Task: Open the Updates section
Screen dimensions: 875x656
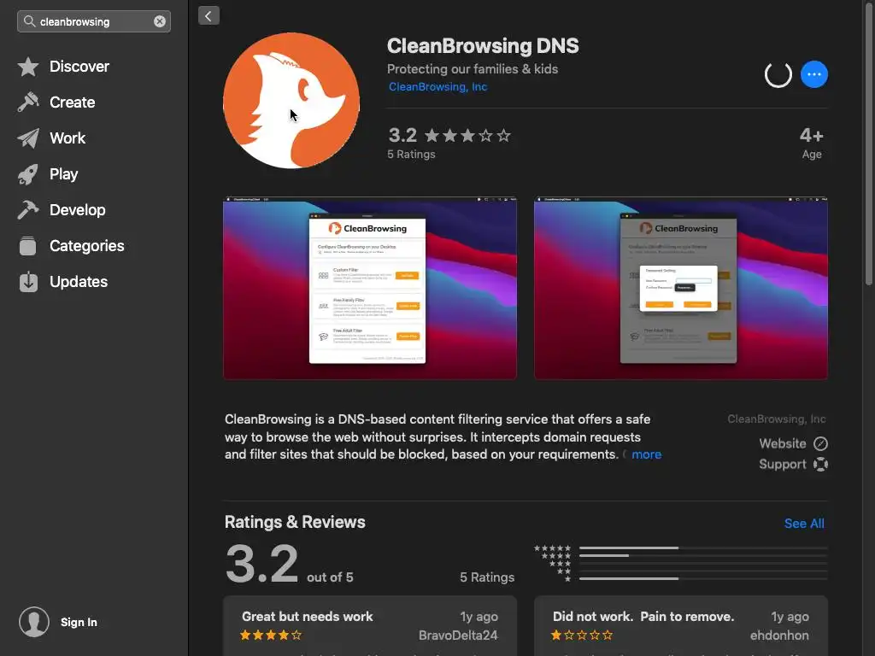Action: click(x=79, y=282)
